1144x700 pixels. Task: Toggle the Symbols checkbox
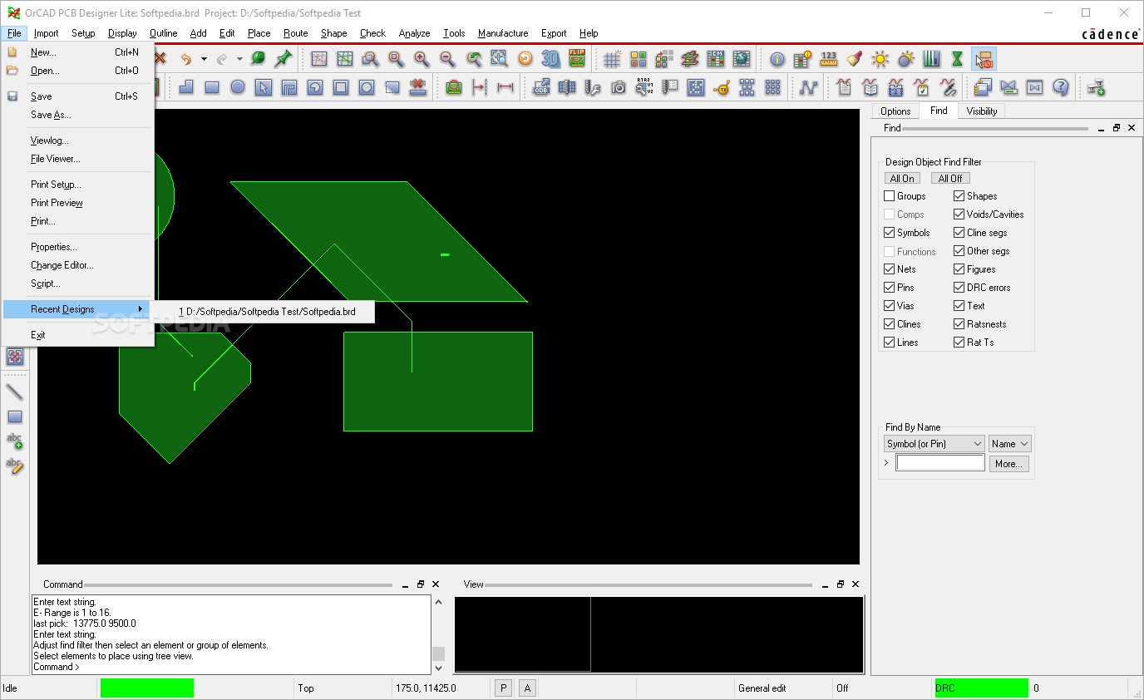(890, 233)
